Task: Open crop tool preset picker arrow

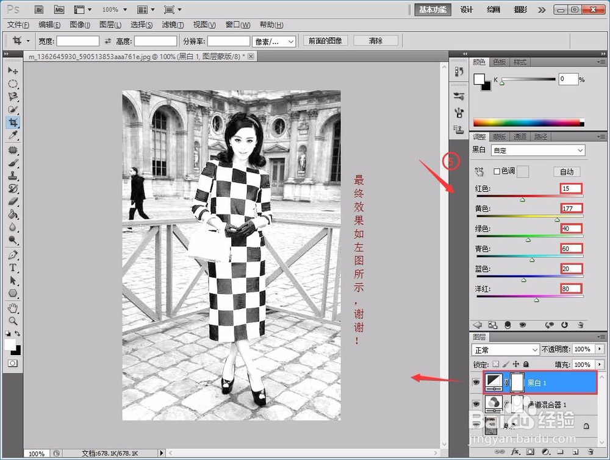Action: pos(28,41)
